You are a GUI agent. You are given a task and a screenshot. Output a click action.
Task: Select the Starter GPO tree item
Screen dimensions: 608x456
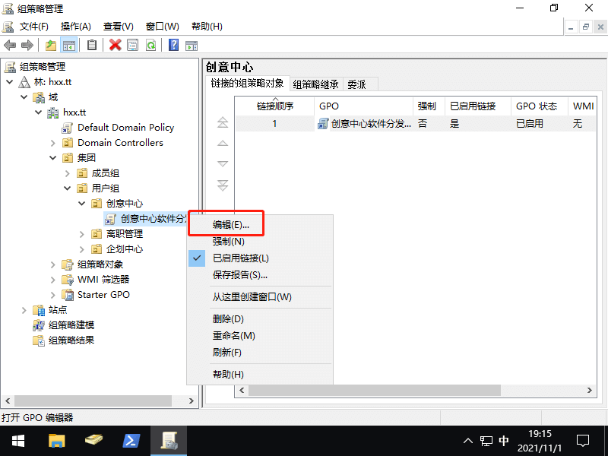(103, 295)
